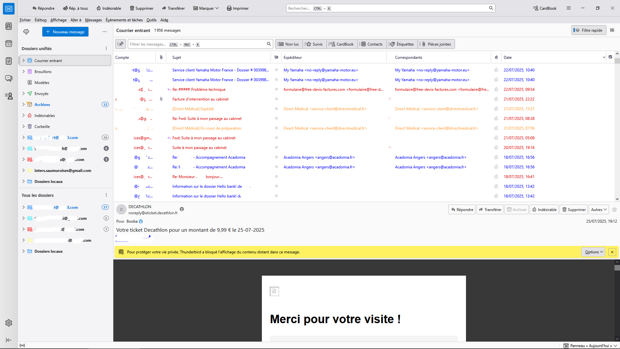Viewport: 620px width, 349px height.
Task: Star the Decathlon message
Action: click(615, 210)
